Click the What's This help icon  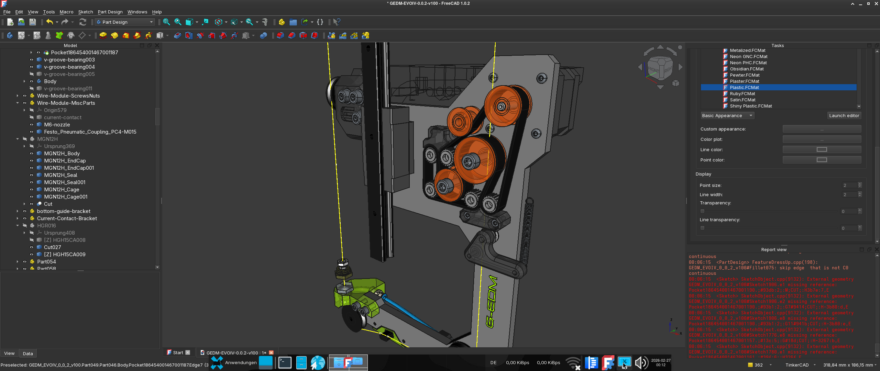337,22
